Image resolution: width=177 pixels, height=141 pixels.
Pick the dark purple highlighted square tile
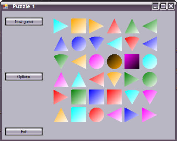click(x=132, y=61)
